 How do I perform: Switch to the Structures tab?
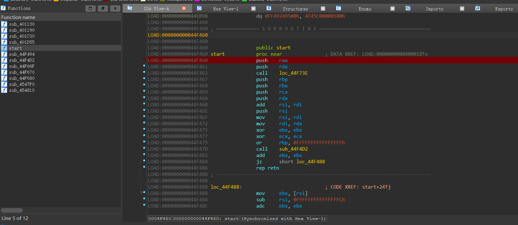(x=295, y=9)
